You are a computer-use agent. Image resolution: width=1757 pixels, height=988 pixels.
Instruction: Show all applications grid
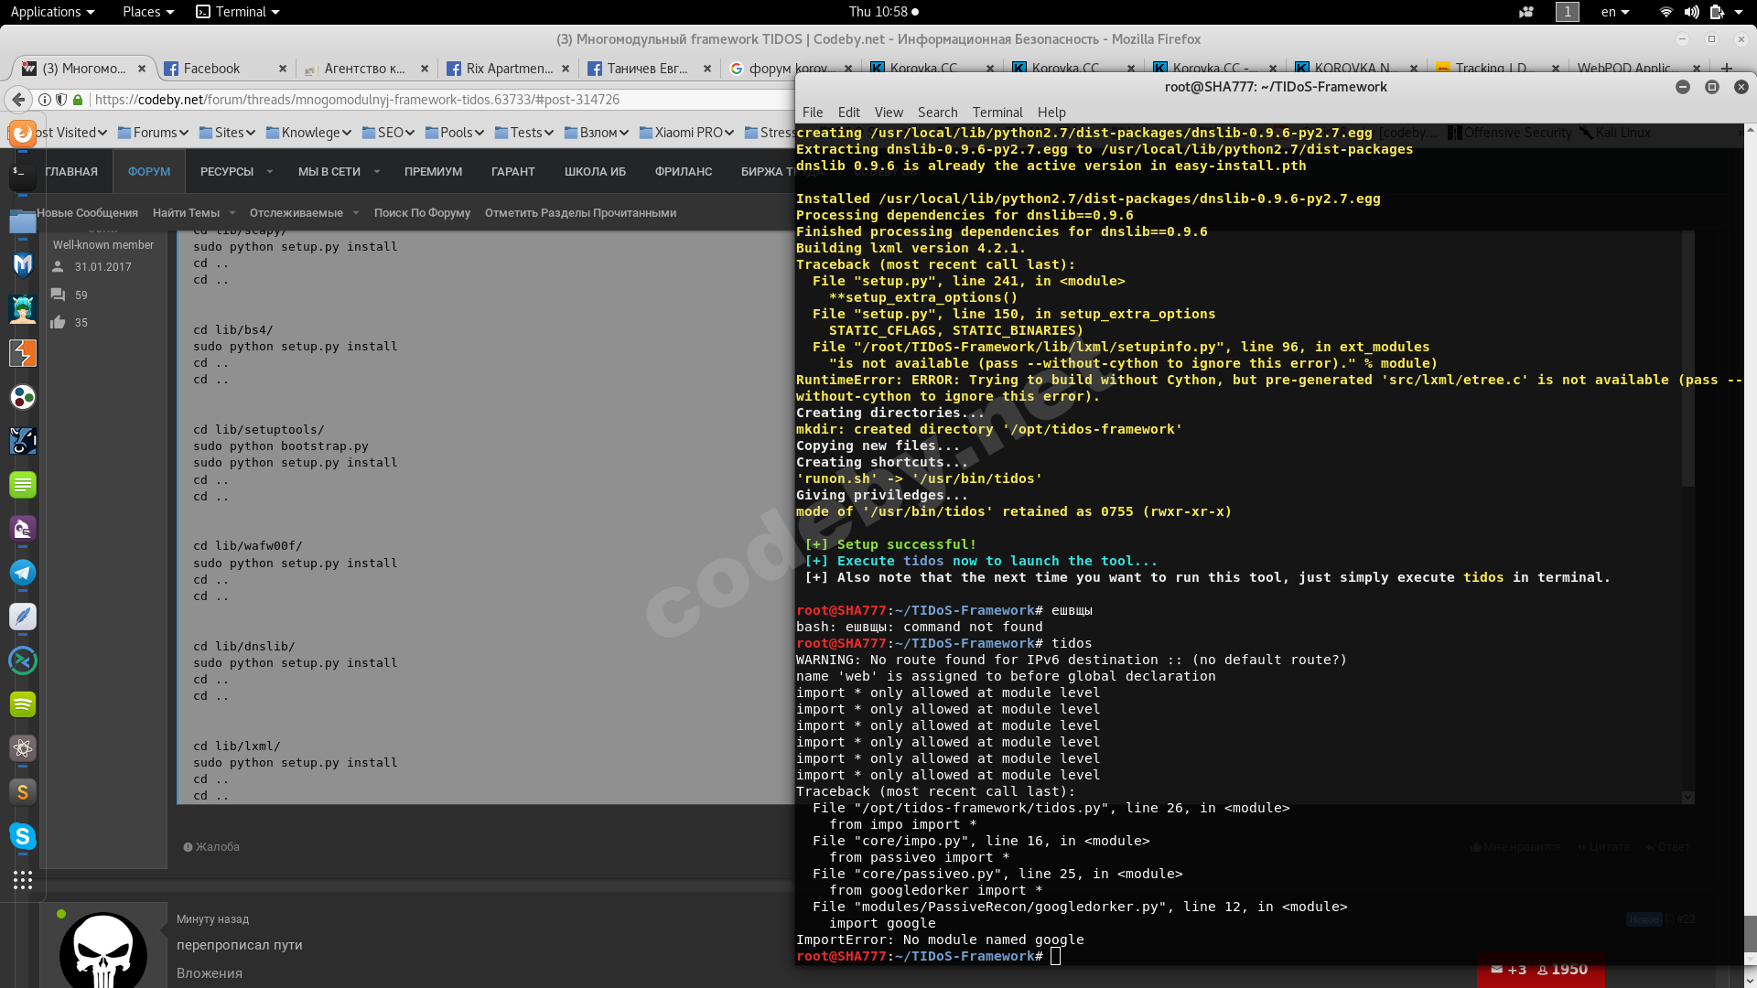[x=23, y=880]
